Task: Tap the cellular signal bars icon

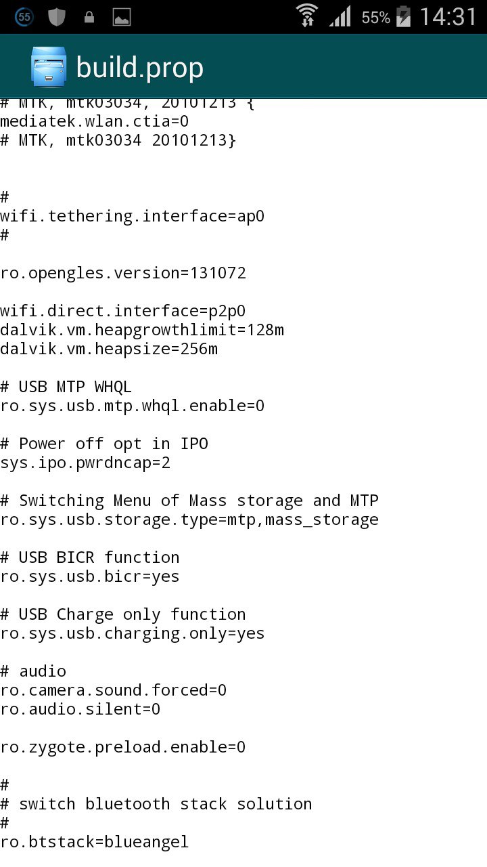Action: [340, 16]
